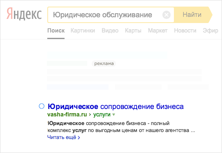This screenshot has width=222, height=153.
Task: Follow the vasha-firma.ru green URL
Action: click(67, 114)
